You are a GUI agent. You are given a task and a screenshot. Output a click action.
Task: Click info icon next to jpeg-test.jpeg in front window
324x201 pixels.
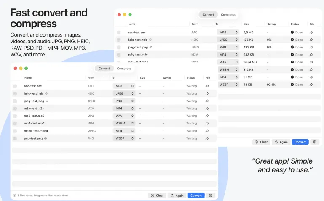pyautogui.click(x=47, y=101)
